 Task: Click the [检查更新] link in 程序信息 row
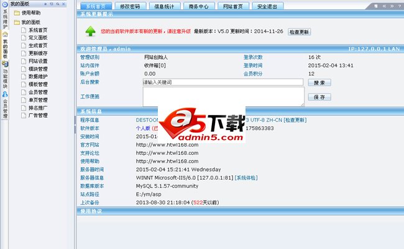(x=295, y=120)
